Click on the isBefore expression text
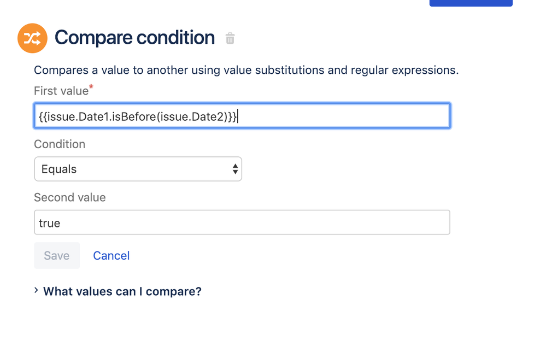 (x=138, y=116)
